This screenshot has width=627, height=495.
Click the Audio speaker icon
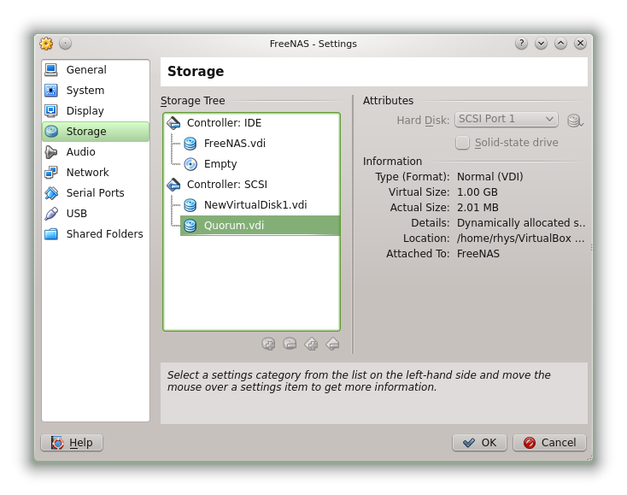pos(51,151)
